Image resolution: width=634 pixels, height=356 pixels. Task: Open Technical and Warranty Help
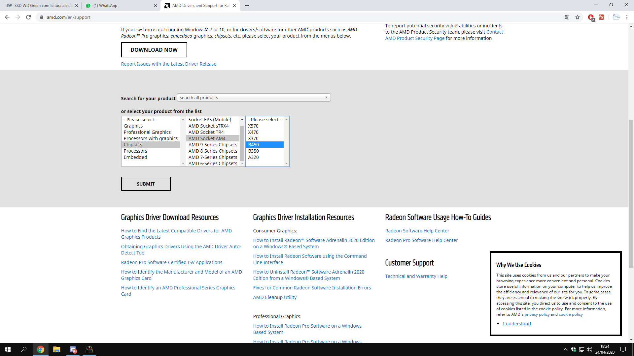[416, 276]
